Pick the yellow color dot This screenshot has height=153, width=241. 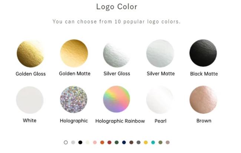(x=146, y=142)
